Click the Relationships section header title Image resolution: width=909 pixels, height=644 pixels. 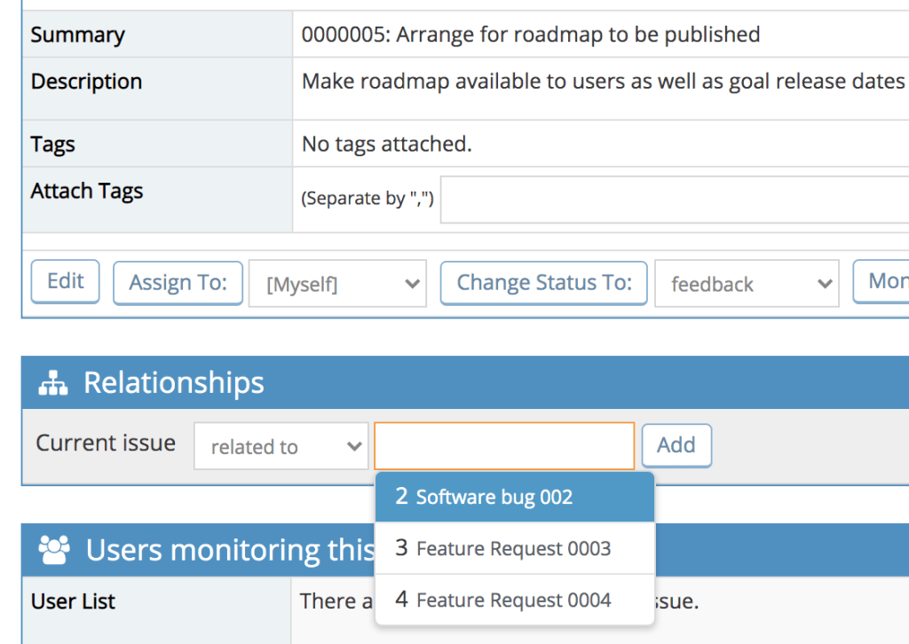(x=174, y=383)
